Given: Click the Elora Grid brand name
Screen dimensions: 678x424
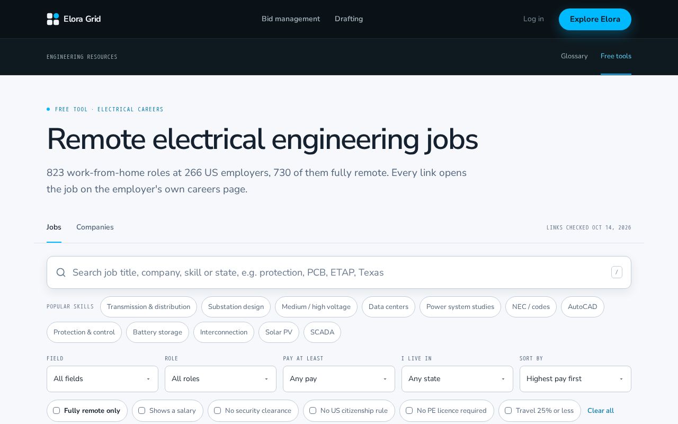Looking at the screenshot, I should [x=82, y=19].
